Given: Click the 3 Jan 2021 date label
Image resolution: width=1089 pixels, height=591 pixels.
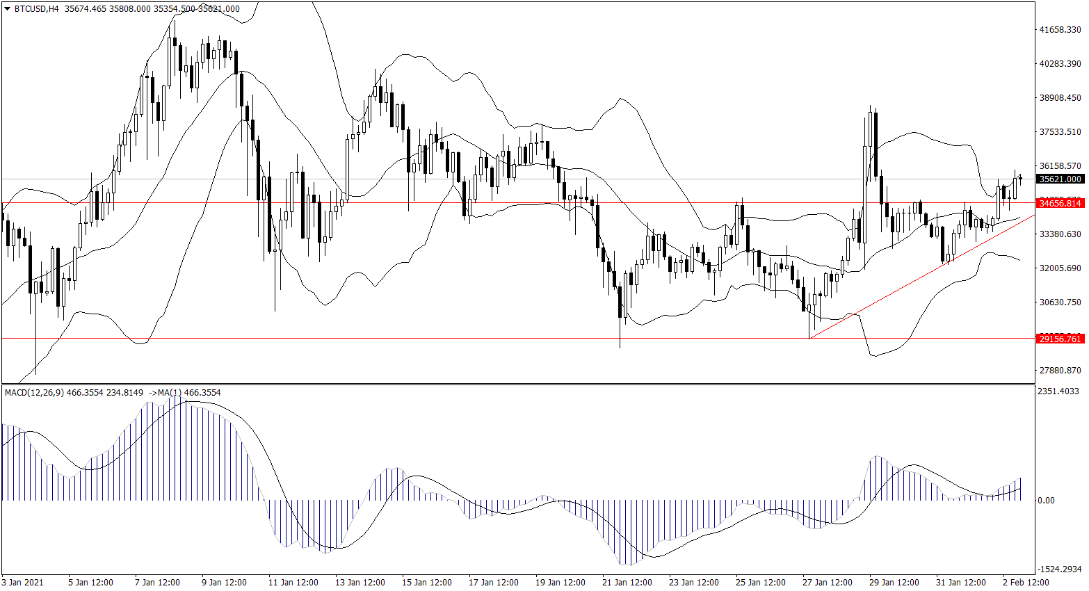Looking at the screenshot, I should [x=23, y=583].
